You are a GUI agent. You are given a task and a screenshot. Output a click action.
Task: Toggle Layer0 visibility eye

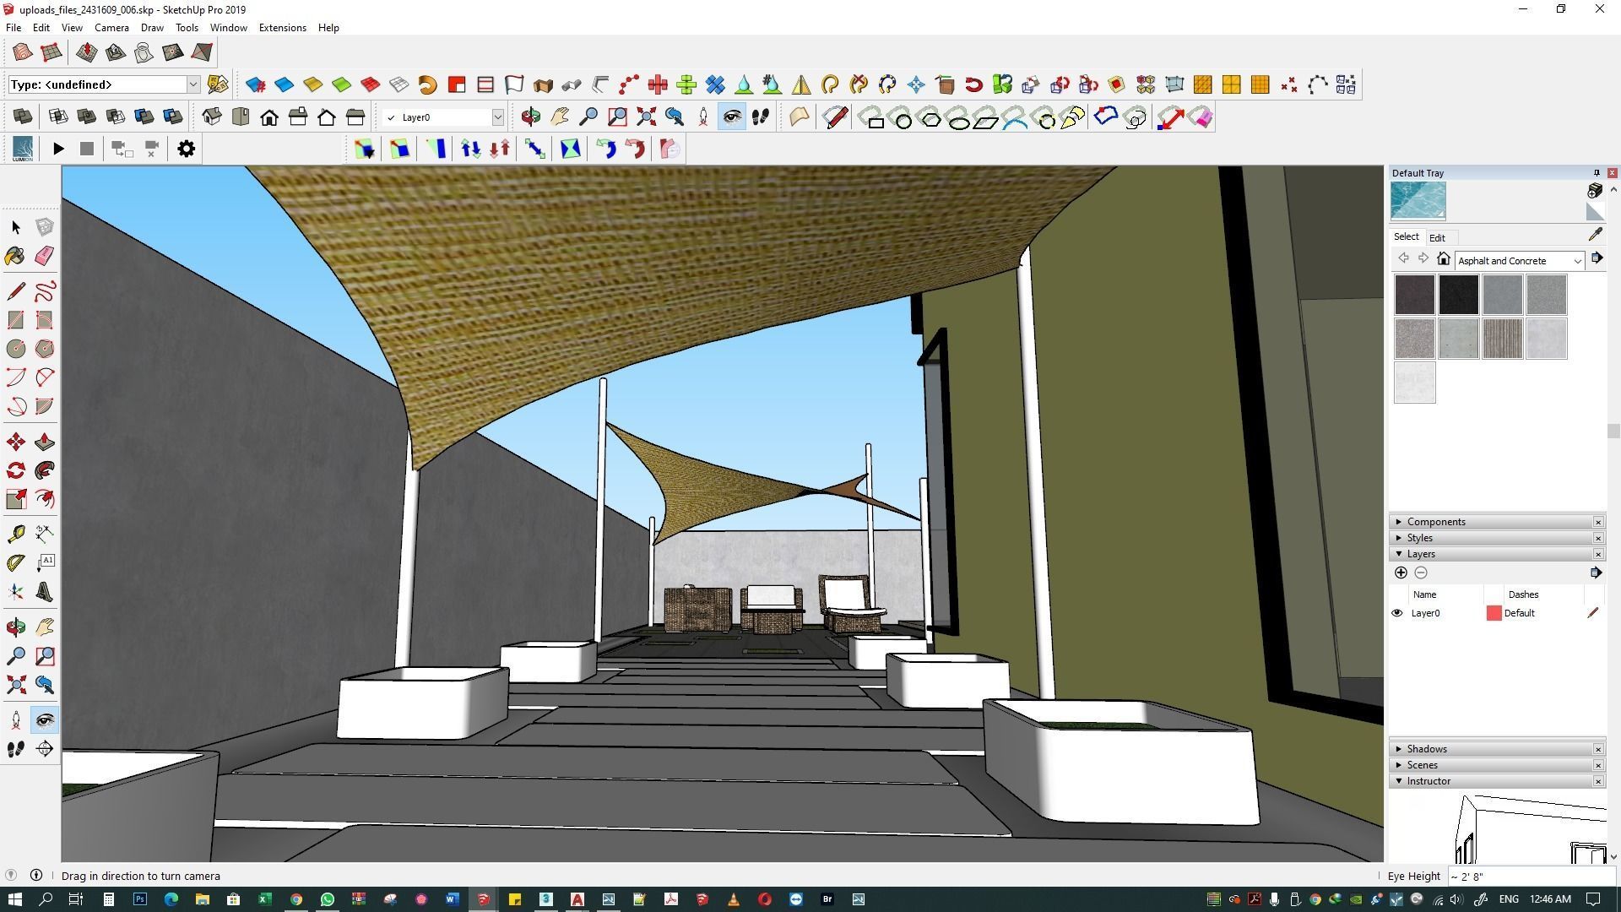click(1397, 613)
